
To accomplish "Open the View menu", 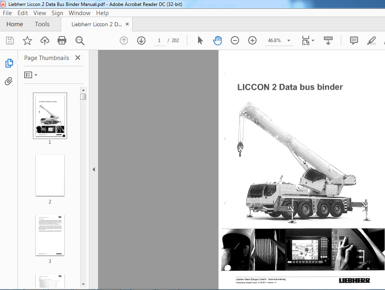I will [x=40, y=13].
